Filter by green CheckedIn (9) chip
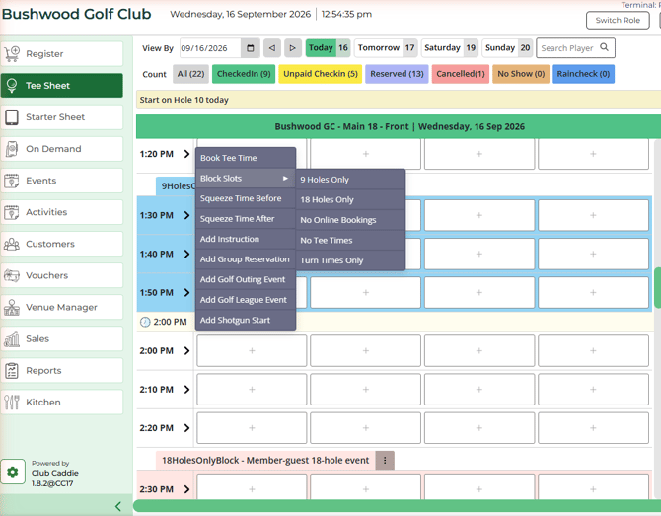This screenshot has width=661, height=516. (244, 74)
